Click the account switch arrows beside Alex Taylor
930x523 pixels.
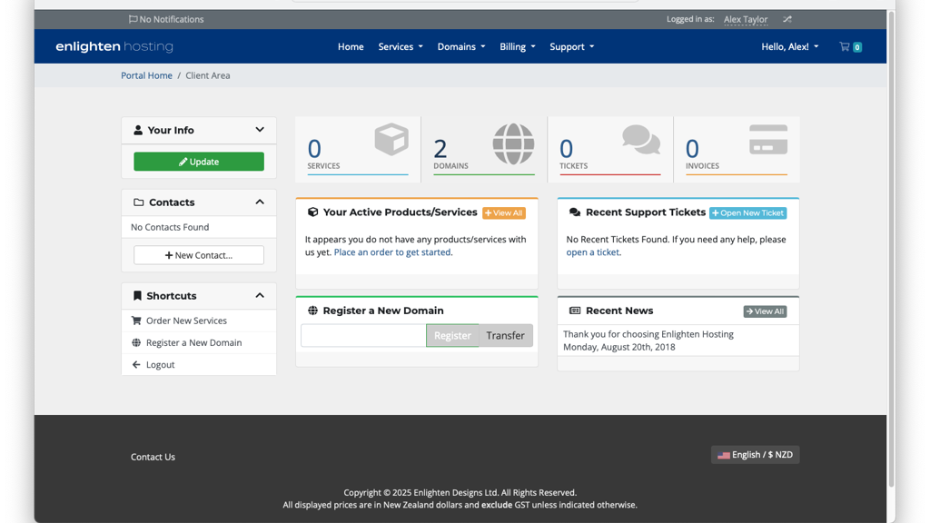point(786,19)
